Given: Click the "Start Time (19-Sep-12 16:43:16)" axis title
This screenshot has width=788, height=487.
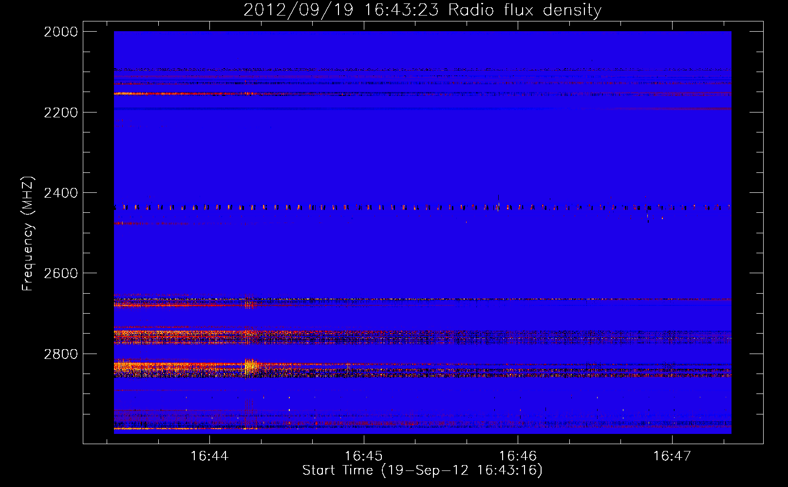Looking at the screenshot, I should (422, 470).
